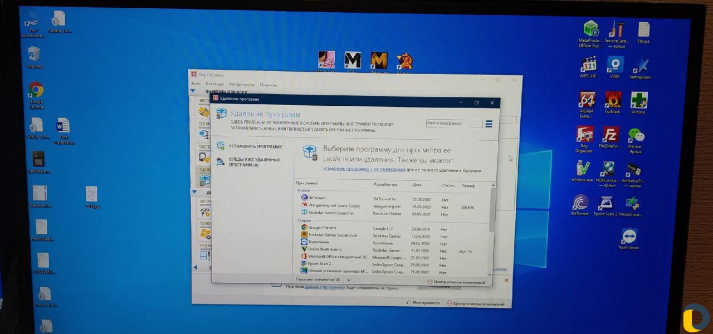Follow Установить программу с отслеживанием link
The image size is (713, 334).
(364, 169)
